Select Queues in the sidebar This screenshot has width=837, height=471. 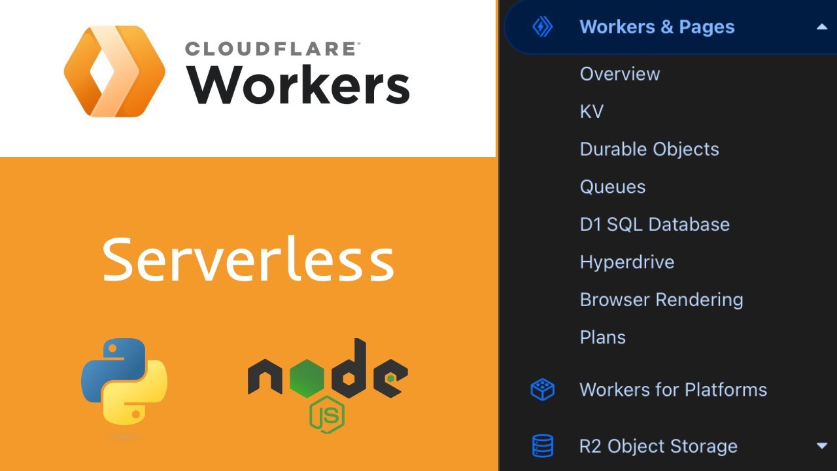(x=613, y=187)
